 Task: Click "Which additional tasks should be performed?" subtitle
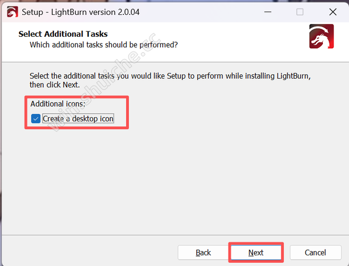[x=104, y=45]
